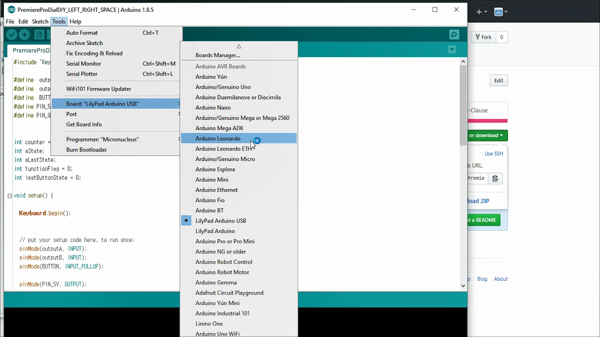Open the File menu
Image resolution: width=600 pixels, height=337 pixels.
click(10, 21)
